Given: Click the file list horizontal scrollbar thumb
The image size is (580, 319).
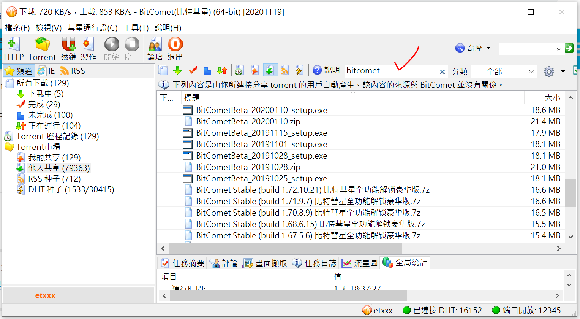Looking at the screenshot, I should coord(285,248).
